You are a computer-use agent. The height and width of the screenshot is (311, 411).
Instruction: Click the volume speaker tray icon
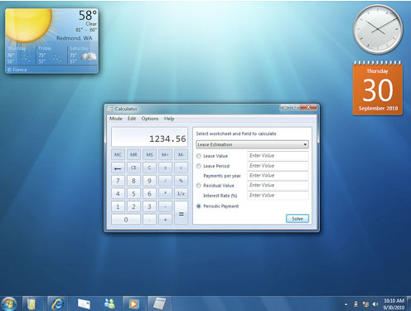click(x=375, y=304)
